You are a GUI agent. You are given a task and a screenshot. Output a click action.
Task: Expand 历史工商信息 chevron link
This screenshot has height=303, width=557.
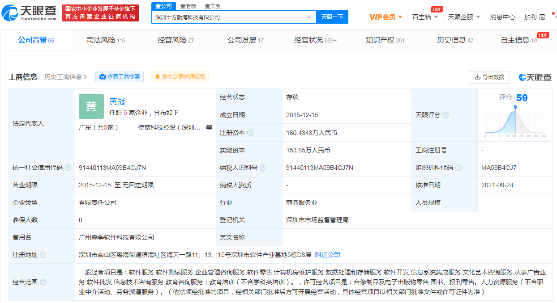(x=66, y=77)
